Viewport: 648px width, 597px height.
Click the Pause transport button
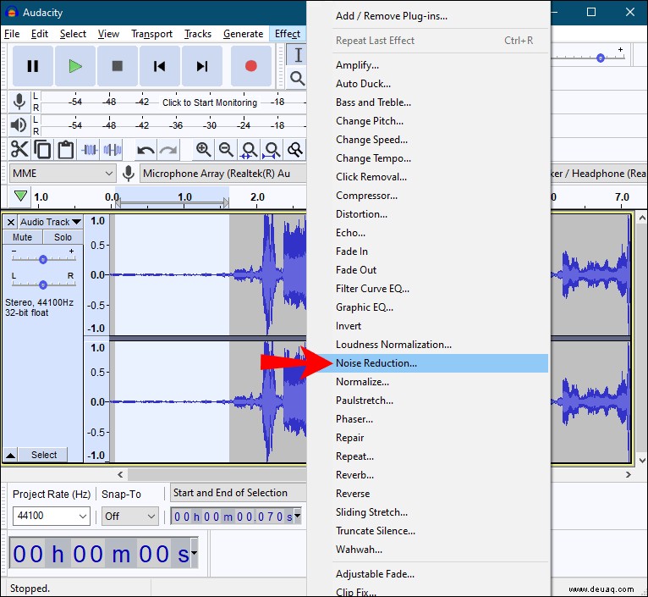point(33,66)
